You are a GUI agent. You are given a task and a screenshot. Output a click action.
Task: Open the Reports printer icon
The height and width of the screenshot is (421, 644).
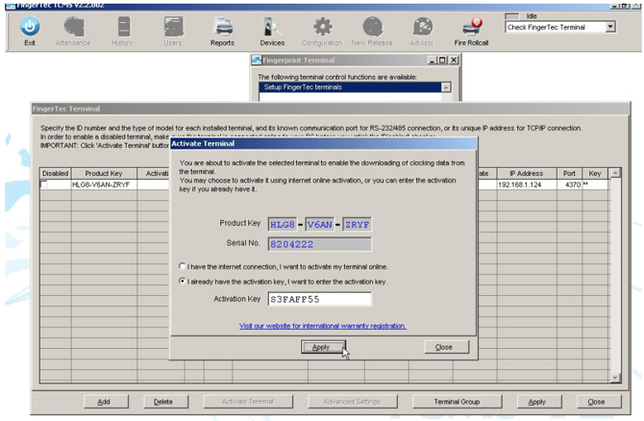coord(223,27)
